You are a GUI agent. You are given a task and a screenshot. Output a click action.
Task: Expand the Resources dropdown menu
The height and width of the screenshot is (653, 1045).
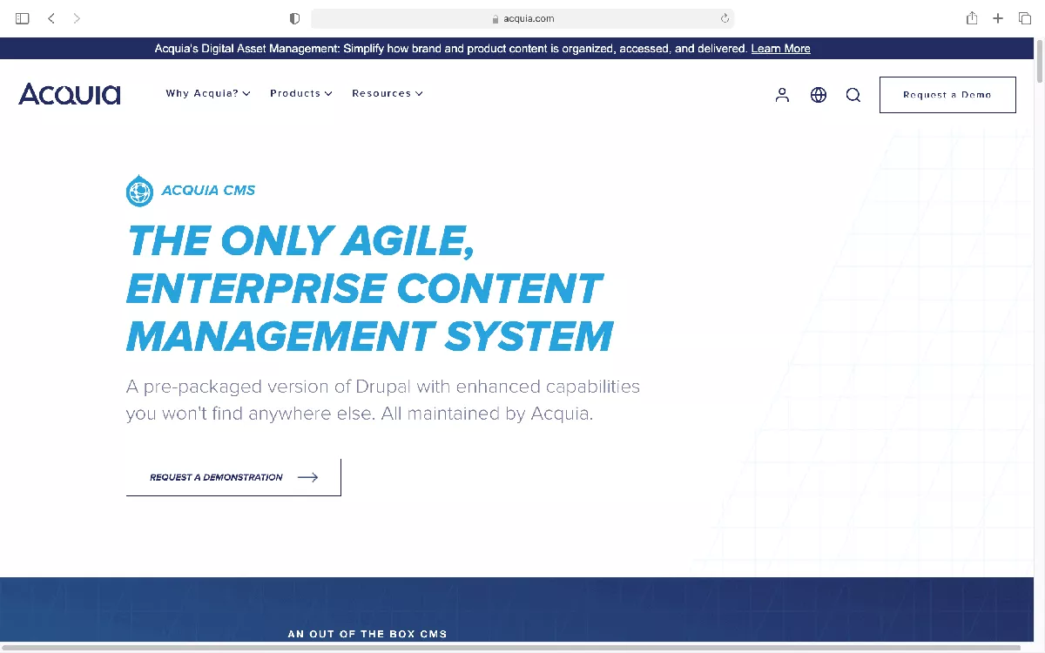tap(387, 93)
